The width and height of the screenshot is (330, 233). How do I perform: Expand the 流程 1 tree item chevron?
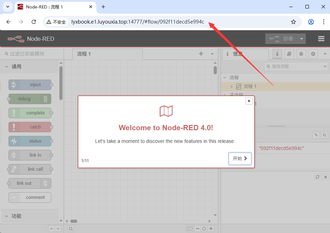pyautogui.click(x=232, y=87)
